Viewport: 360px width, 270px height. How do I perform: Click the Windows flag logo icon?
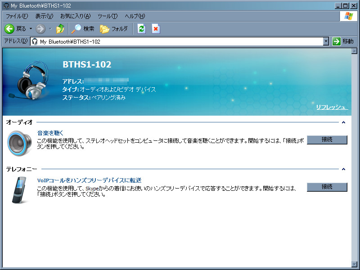tap(348, 16)
